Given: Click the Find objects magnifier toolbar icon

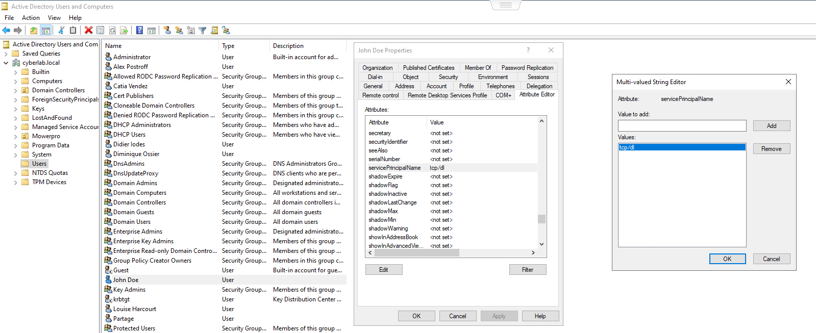Looking at the screenshot, I should coord(214,31).
